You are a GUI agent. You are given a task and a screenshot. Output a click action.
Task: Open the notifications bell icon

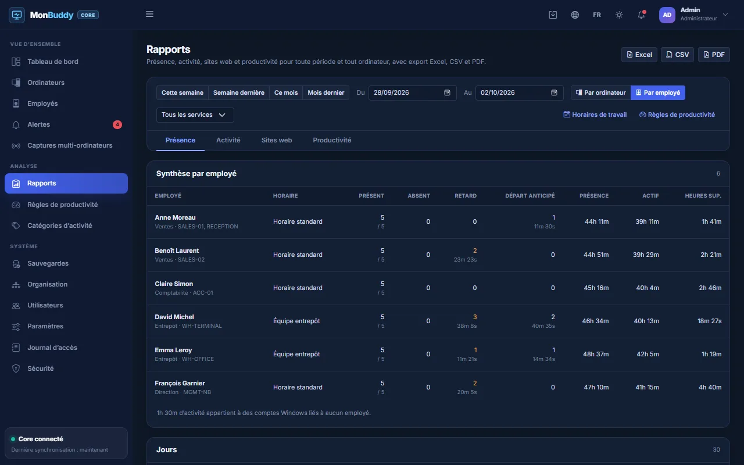pyautogui.click(x=641, y=15)
